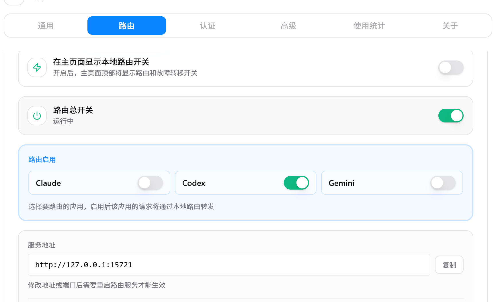The image size is (498, 302).
Task: Click the 路由启用 section heading
Action: pos(42,160)
